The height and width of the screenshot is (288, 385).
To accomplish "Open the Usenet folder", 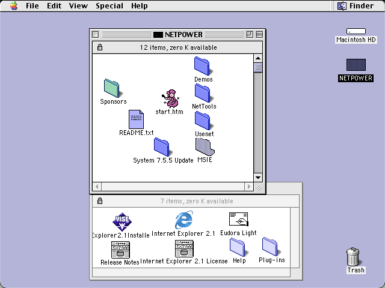I will click(x=203, y=121).
